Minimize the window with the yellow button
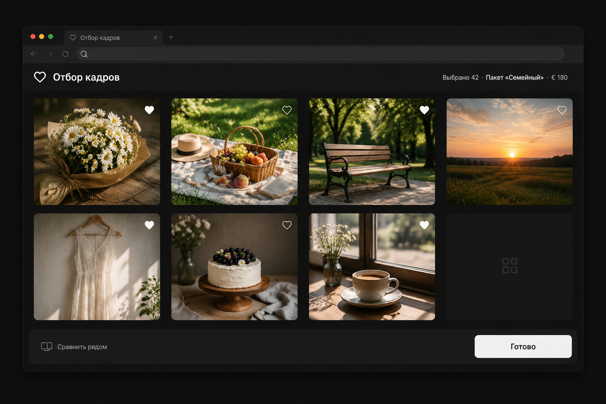 click(41, 37)
